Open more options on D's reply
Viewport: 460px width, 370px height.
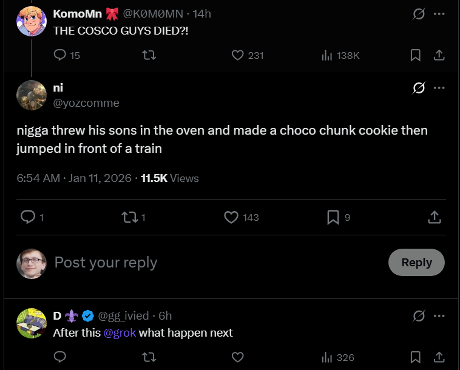coord(439,315)
